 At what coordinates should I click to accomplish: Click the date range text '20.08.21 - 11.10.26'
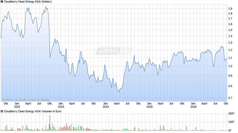pyautogui.click(x=14, y=100)
